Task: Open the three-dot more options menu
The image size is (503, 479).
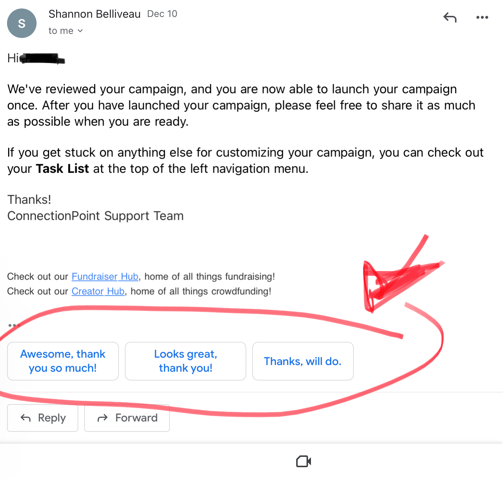Action: (482, 17)
